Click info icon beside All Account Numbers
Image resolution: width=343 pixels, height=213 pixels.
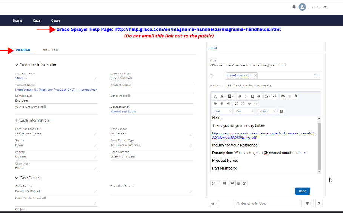pos(45,106)
